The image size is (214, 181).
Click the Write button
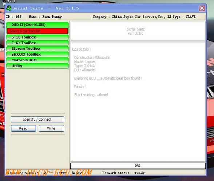tap(51, 128)
